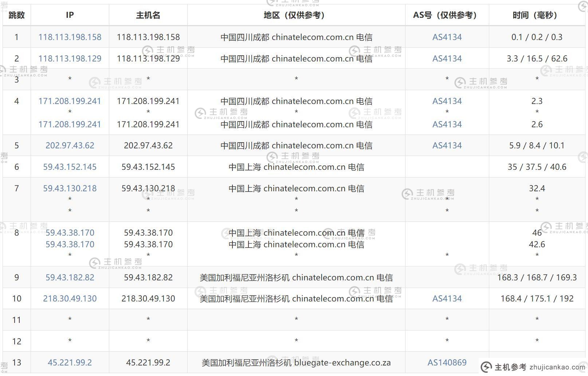The height and width of the screenshot is (376, 588).
Task: Select hostname cell 118.113.198.129
Action: 148,59
